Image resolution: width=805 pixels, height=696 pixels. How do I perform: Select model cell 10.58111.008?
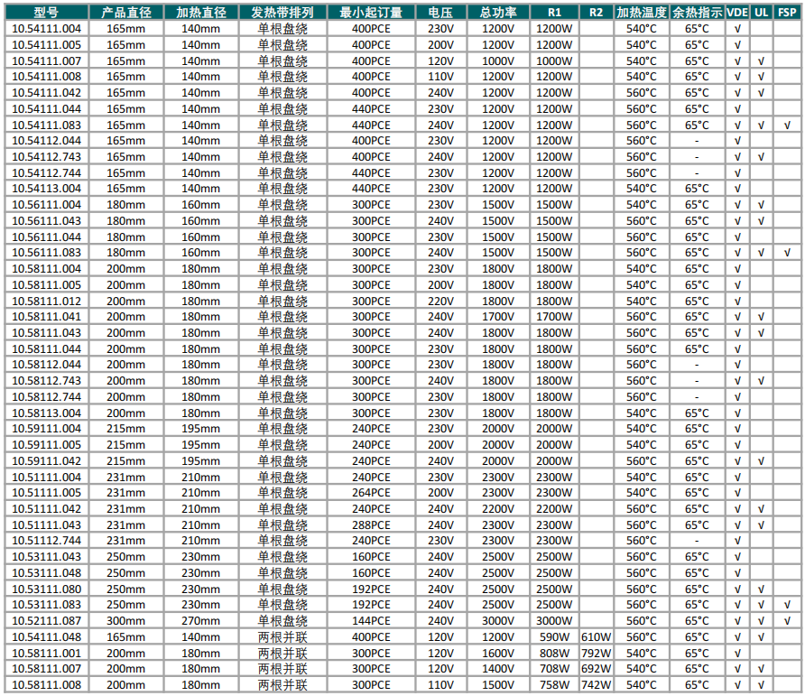pos(47,684)
